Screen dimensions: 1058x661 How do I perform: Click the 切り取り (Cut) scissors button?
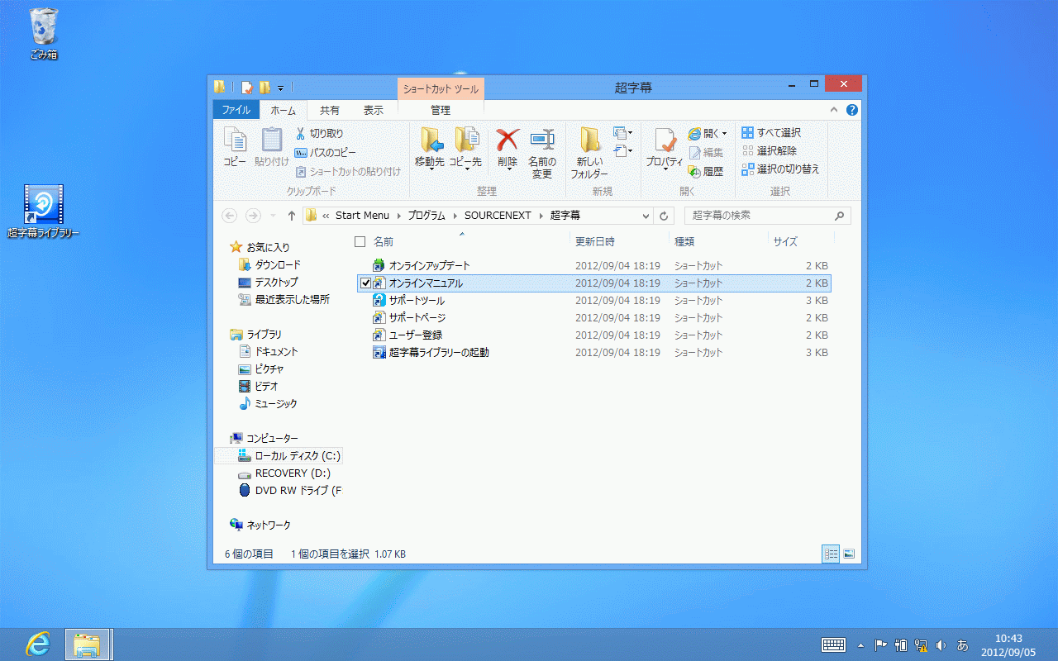pos(319,133)
